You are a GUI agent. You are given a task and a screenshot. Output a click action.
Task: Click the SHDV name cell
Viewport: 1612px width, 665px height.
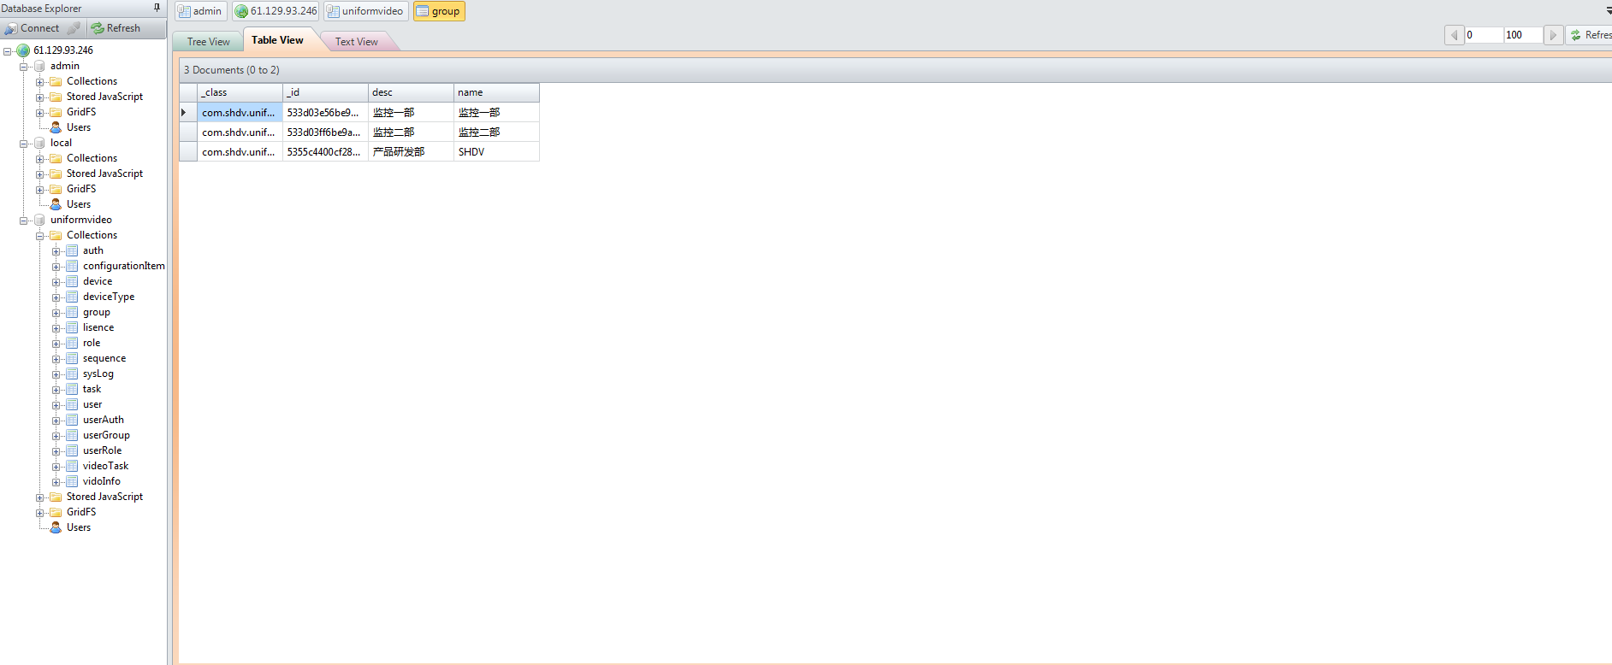click(x=496, y=152)
